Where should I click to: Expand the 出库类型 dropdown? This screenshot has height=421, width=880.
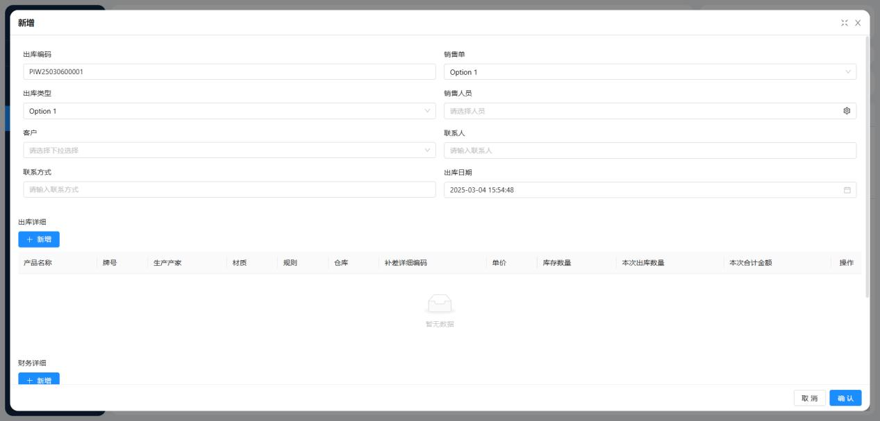(x=229, y=111)
